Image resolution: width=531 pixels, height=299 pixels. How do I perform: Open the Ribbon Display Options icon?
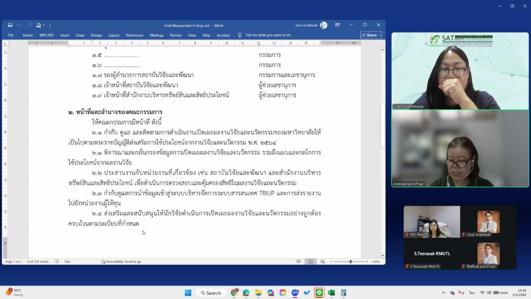337,25
